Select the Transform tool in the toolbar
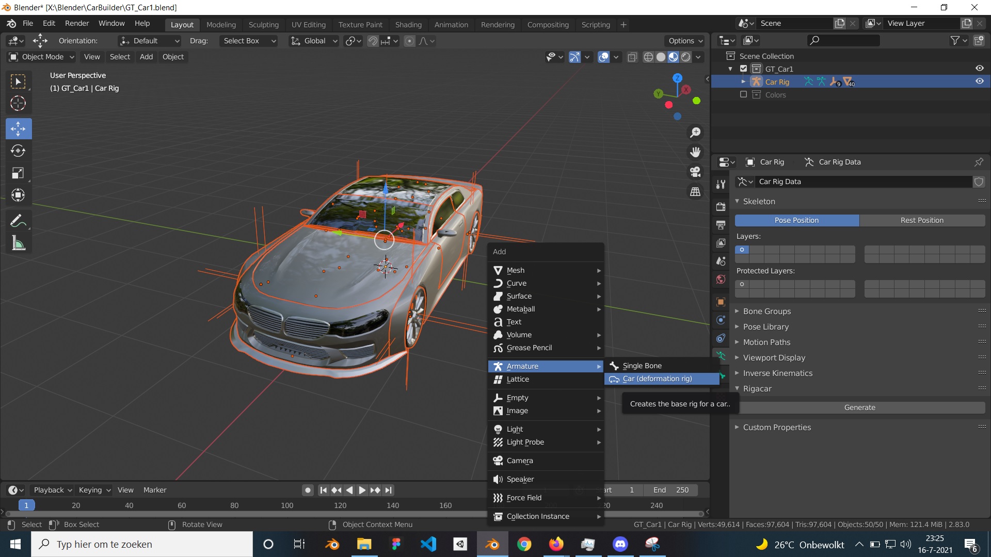Image resolution: width=991 pixels, height=557 pixels. point(18,195)
